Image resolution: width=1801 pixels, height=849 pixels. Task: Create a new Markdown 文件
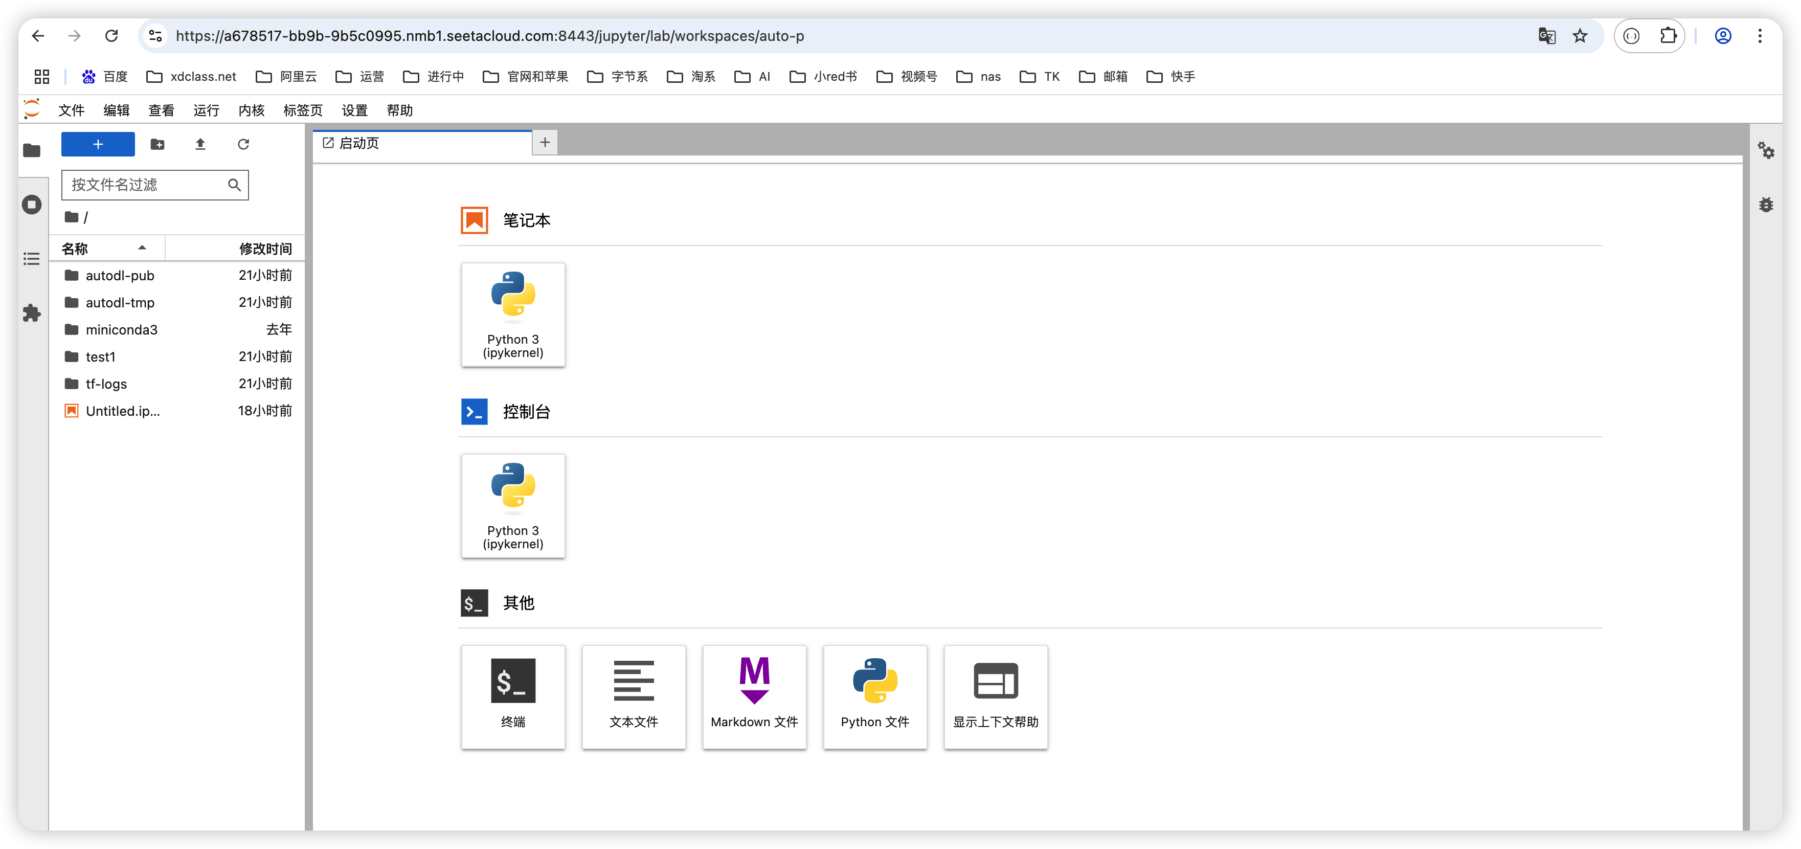pos(754,697)
